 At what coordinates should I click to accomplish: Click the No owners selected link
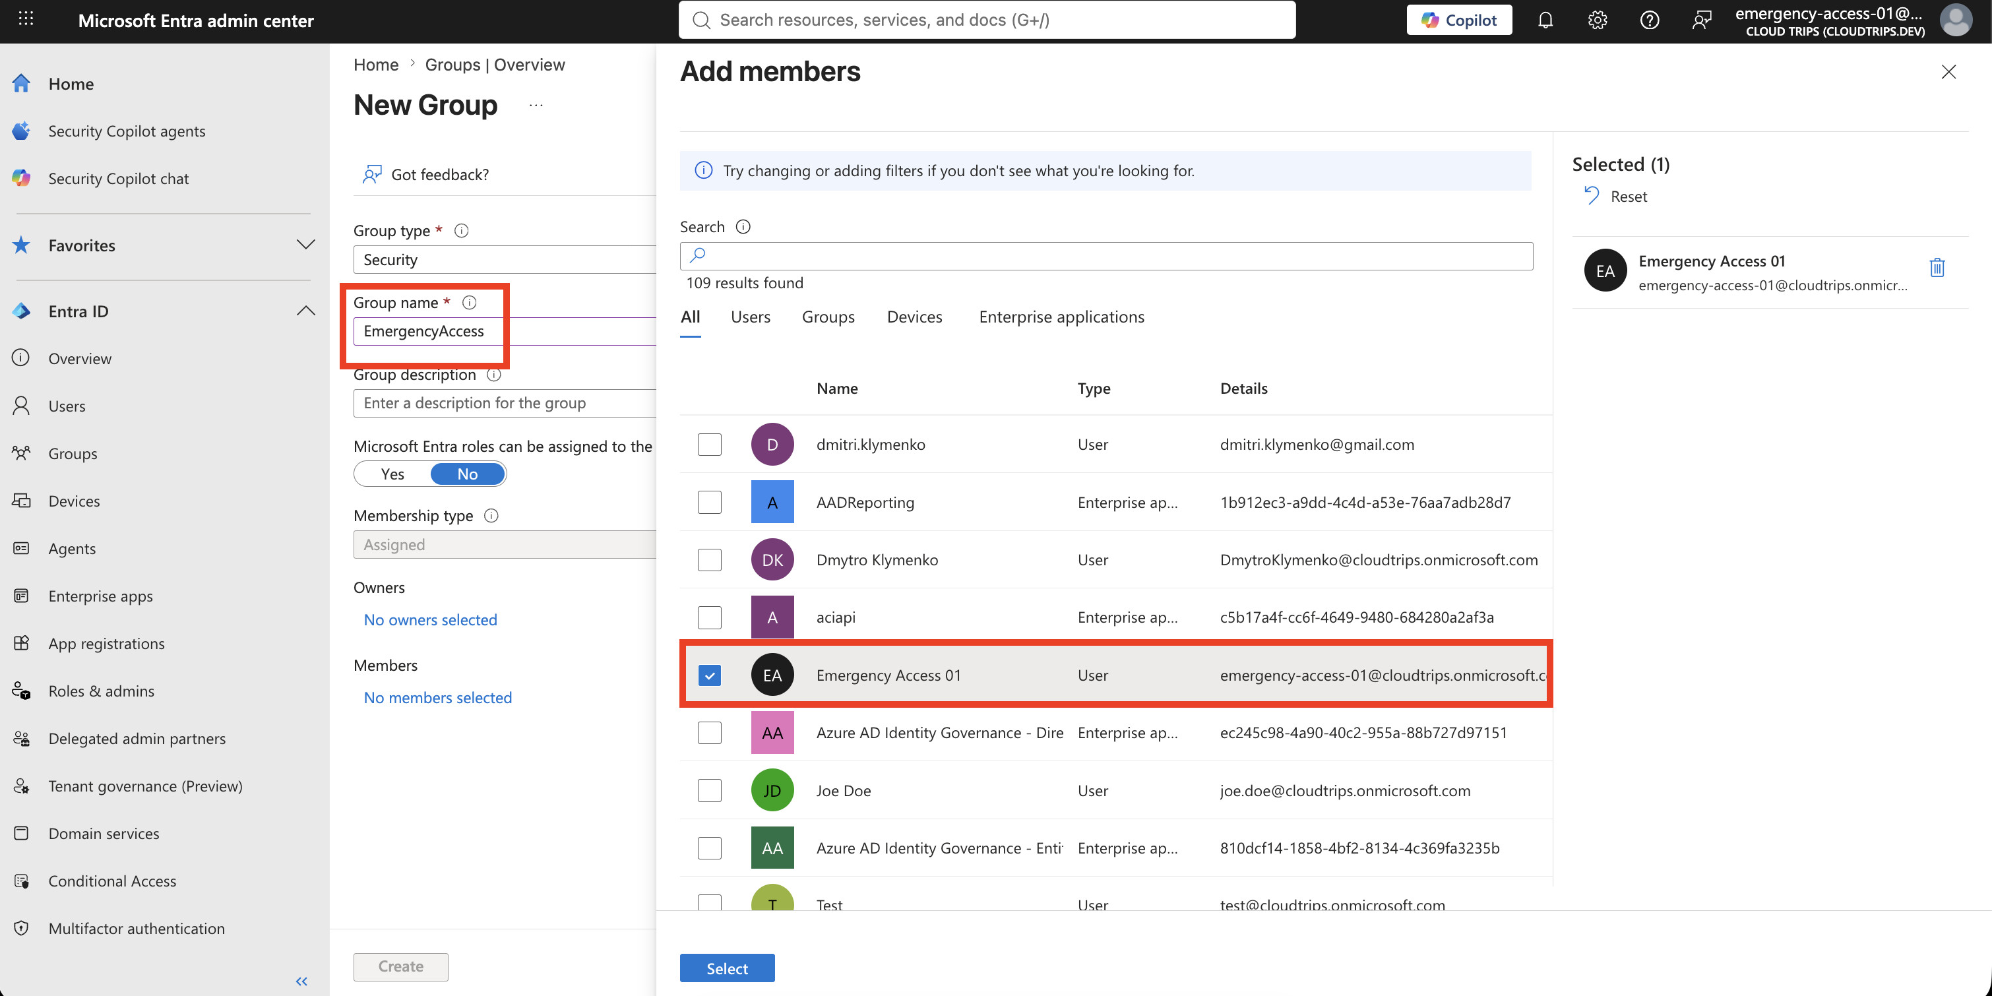pos(431,619)
